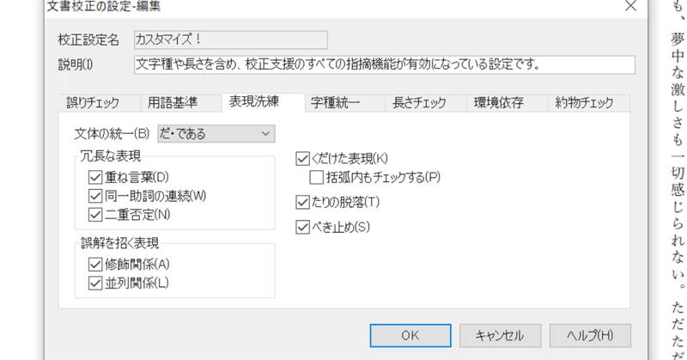Uncheck the べき止め(S) option

point(301,227)
